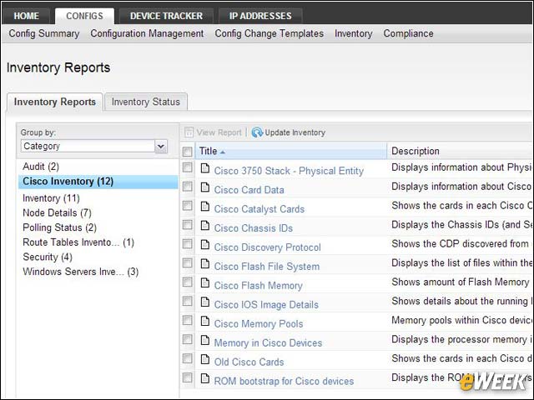Viewport: 534px width, 400px height.
Task: Click document icon beside Cisco Memory Pools
Action: click(x=204, y=321)
